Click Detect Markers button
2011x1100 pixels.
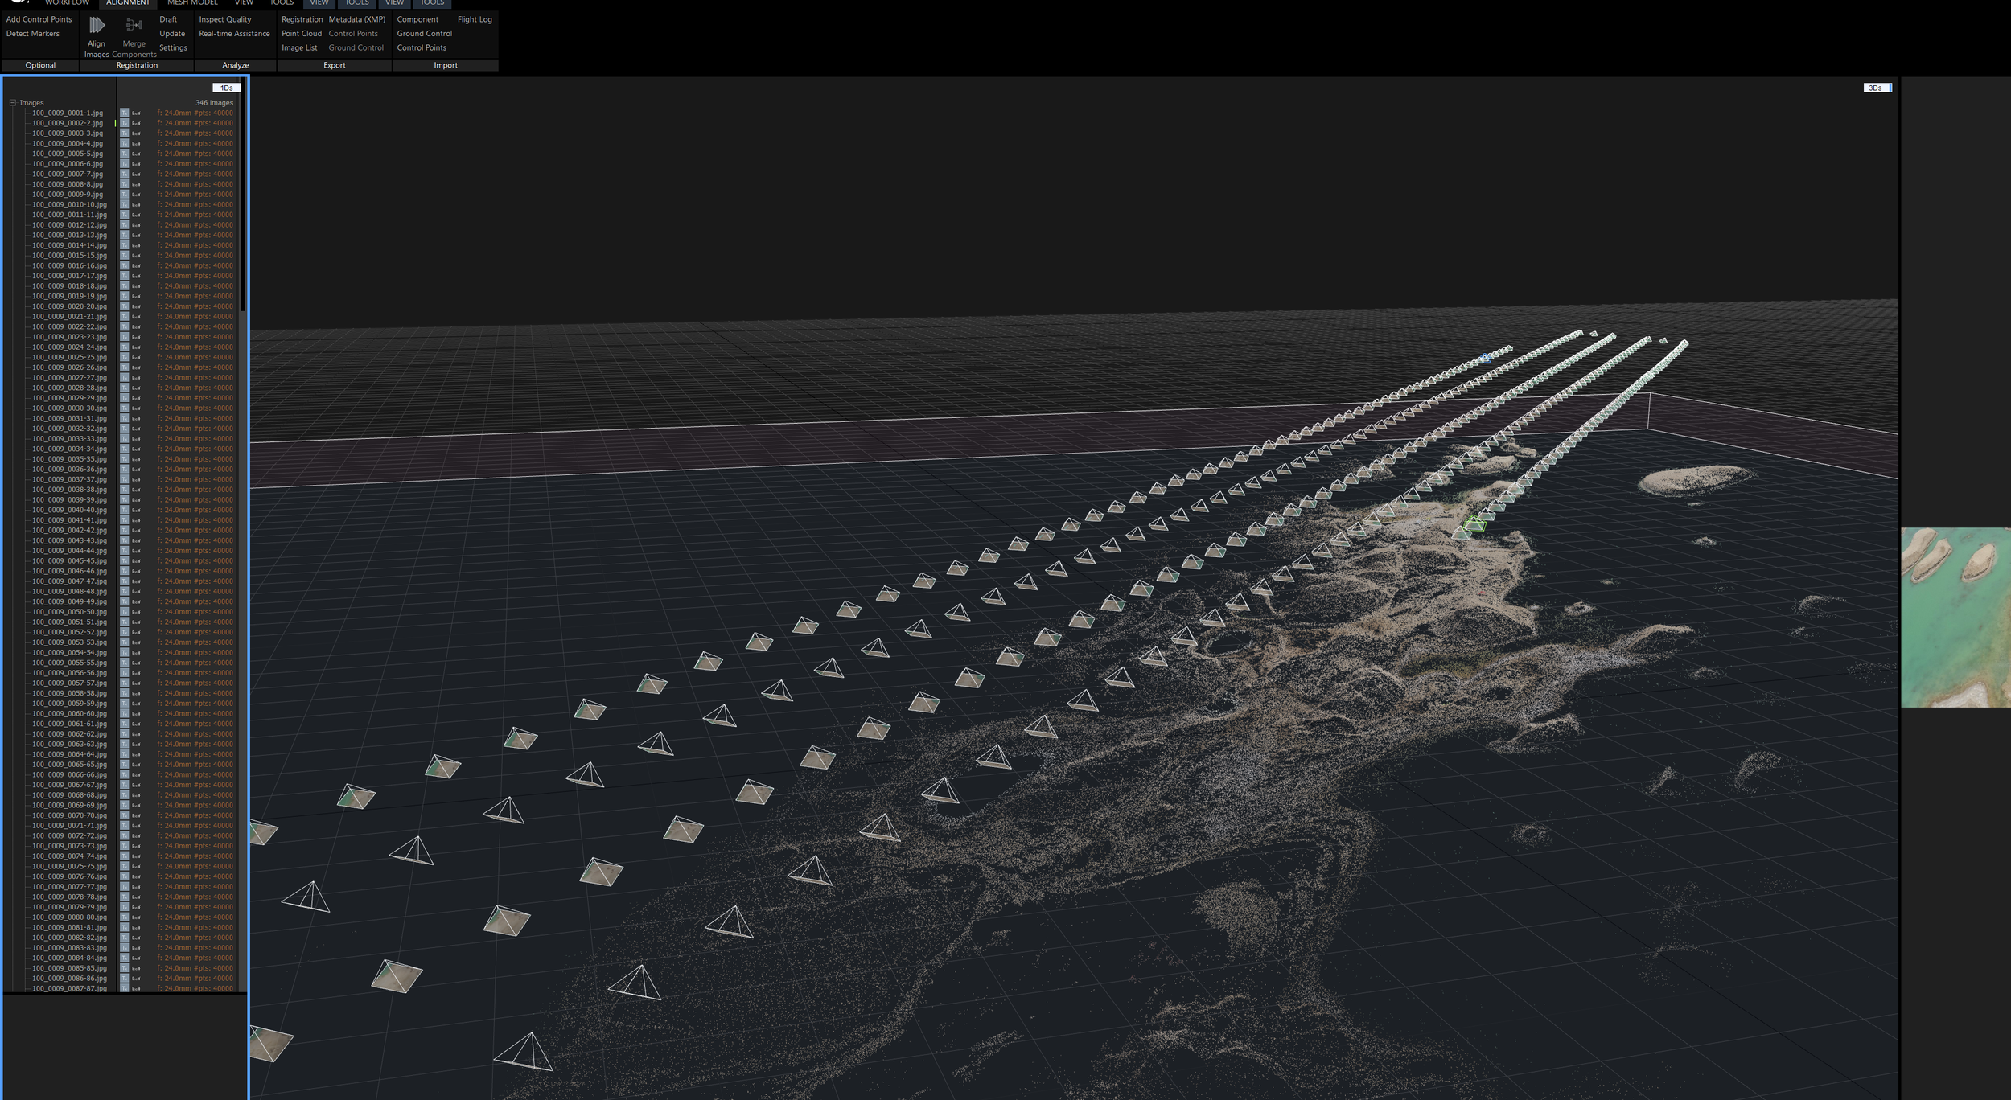tap(33, 34)
